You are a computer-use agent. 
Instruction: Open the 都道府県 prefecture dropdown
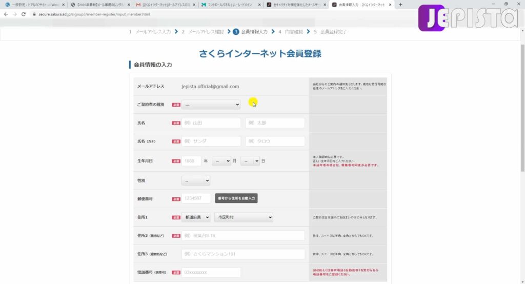coord(196,217)
